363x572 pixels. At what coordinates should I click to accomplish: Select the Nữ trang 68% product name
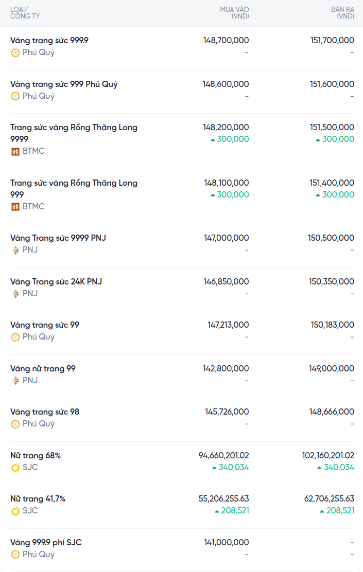36,456
